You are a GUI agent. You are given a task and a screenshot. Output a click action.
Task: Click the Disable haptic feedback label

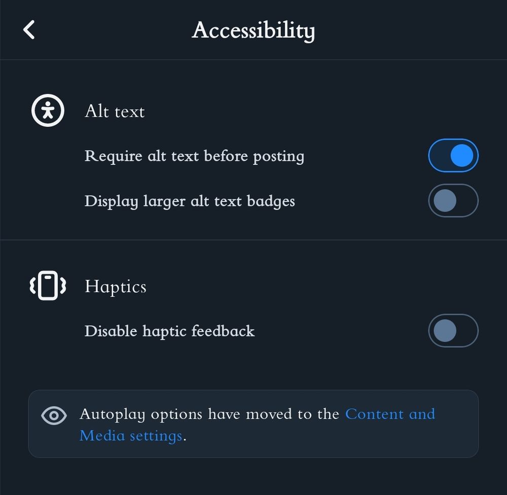pos(170,331)
